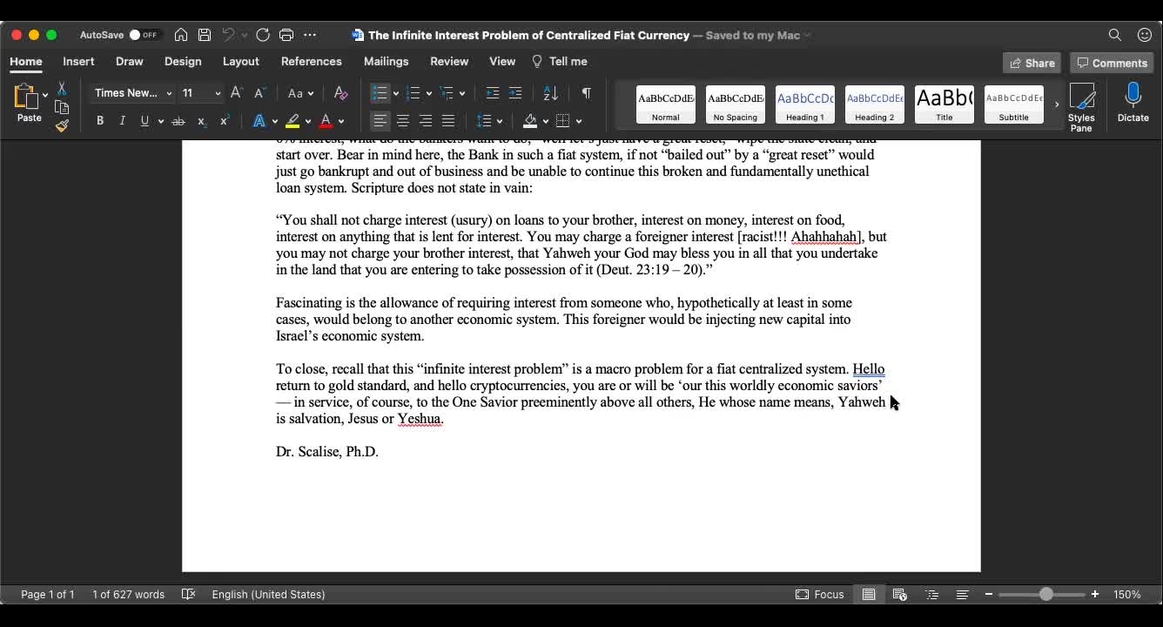Open the Review ribbon tab
Screen dimensions: 1163x627
(x=449, y=61)
